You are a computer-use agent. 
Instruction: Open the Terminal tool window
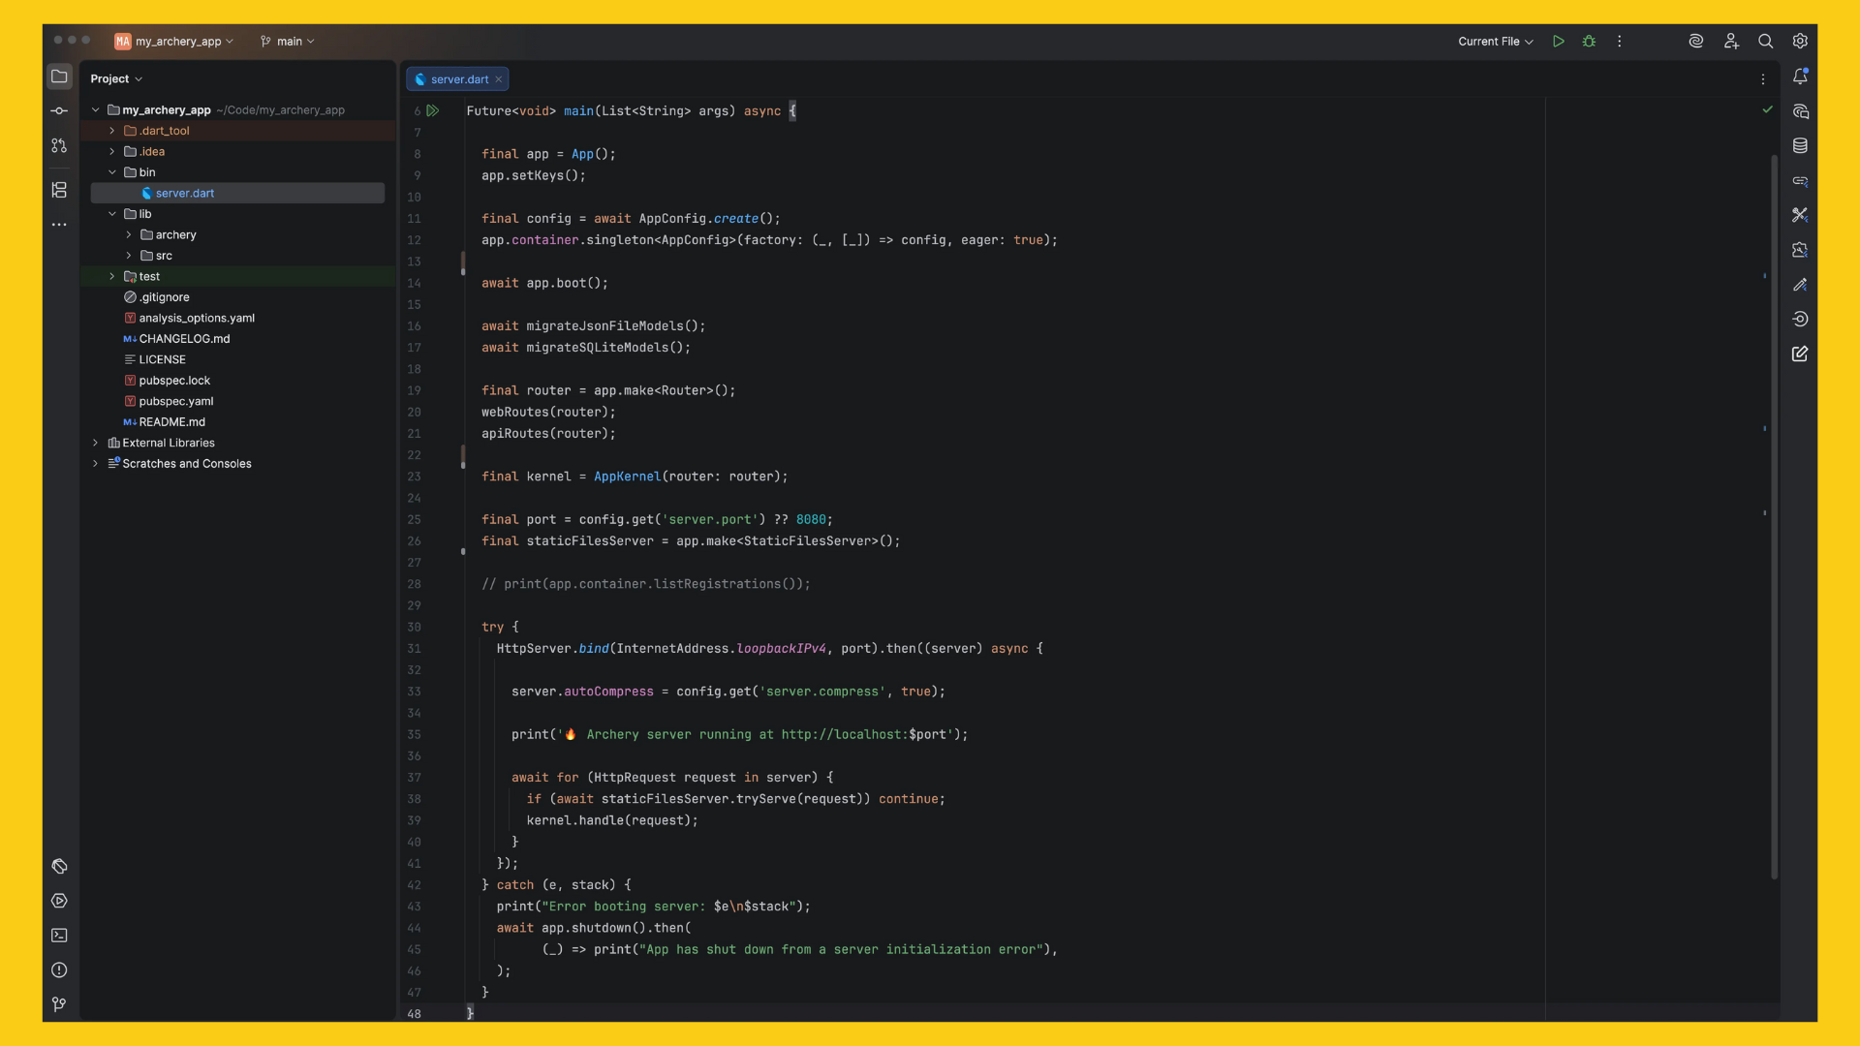(x=59, y=936)
